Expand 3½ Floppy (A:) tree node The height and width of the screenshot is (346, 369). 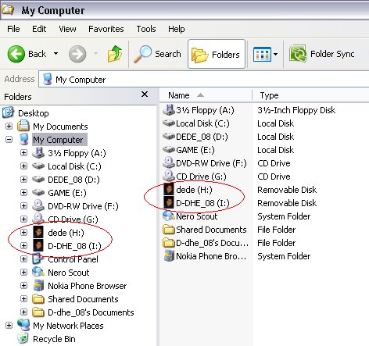click(x=23, y=153)
